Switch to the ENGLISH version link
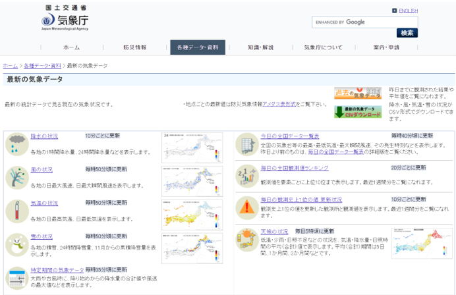456x295 pixels. [408, 11]
